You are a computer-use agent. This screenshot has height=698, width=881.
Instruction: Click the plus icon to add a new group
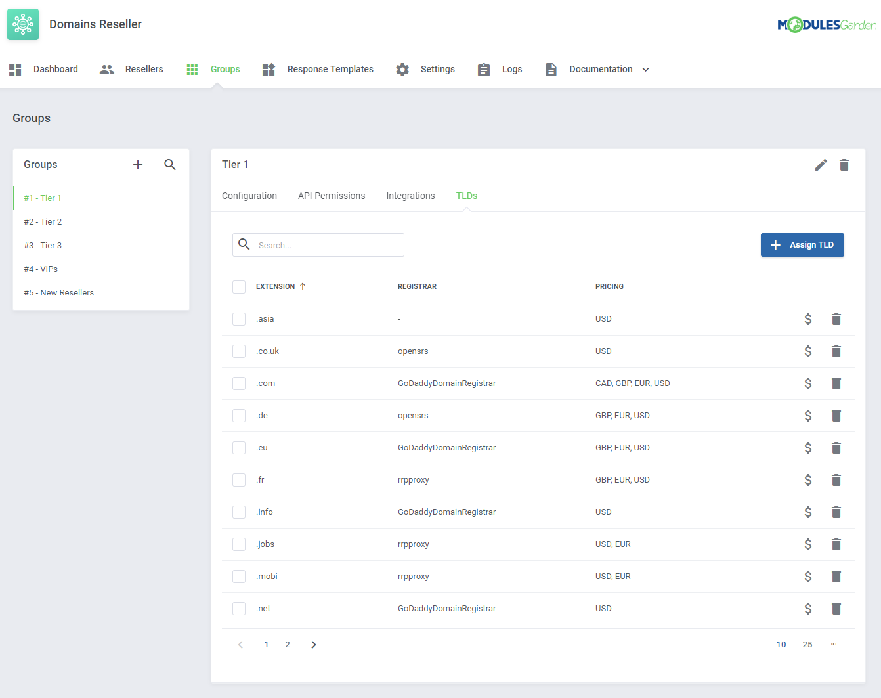(137, 165)
